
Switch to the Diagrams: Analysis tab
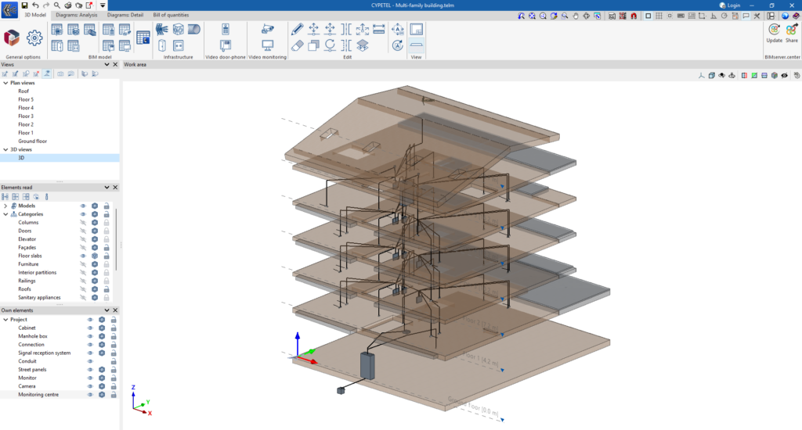point(76,15)
